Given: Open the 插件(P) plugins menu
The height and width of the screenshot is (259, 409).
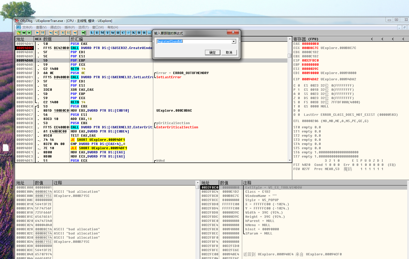Looking at the screenshot, I should point(70,27).
